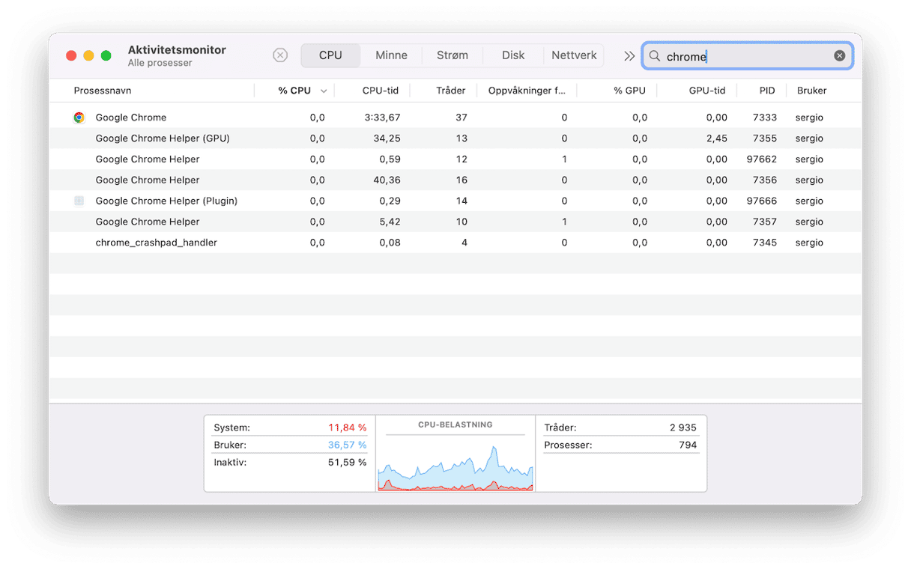911x569 pixels.
Task: Click in the search field containing chrome
Action: pyautogui.click(x=748, y=56)
